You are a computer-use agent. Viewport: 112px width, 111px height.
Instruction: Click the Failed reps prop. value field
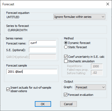[97, 73]
